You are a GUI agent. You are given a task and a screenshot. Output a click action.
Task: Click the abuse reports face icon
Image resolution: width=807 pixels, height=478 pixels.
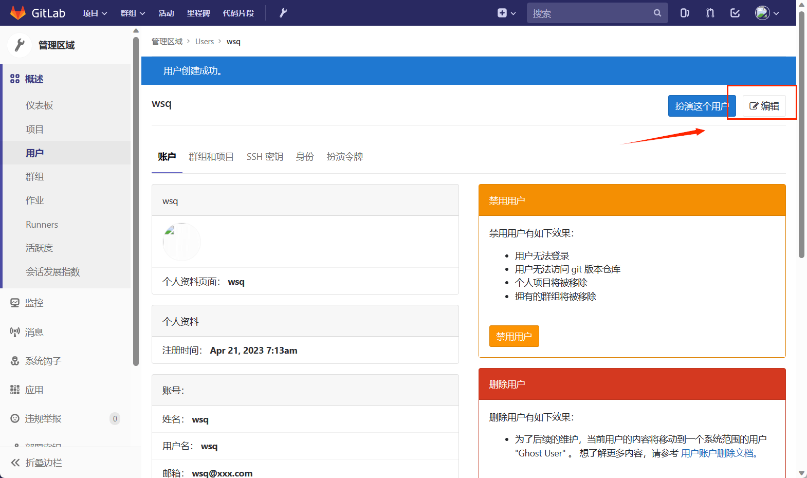point(15,418)
